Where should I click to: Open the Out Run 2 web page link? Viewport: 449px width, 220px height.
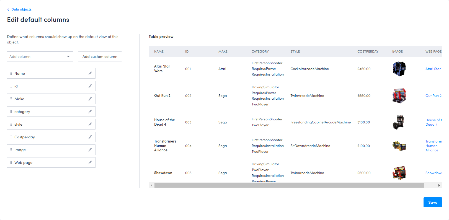433,96
